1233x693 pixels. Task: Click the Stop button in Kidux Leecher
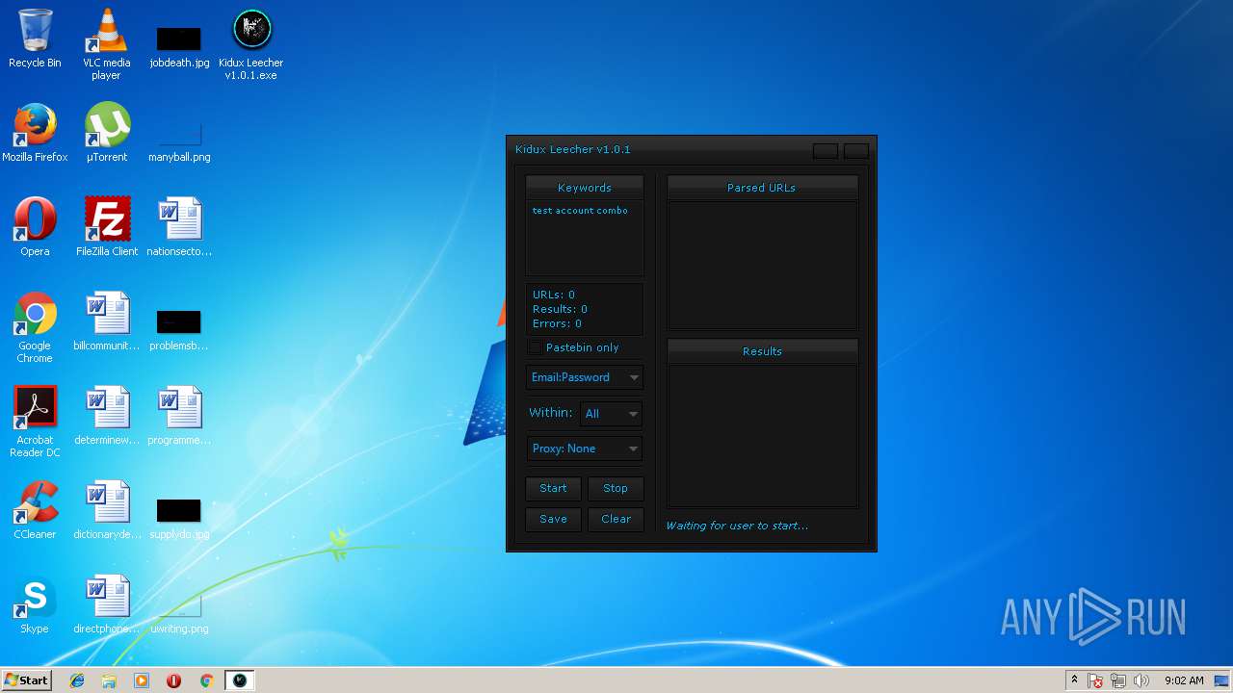coord(616,488)
